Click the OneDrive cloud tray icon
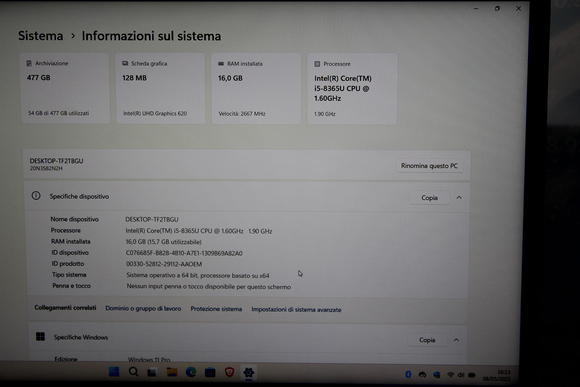The image size is (580, 387). tap(422, 375)
